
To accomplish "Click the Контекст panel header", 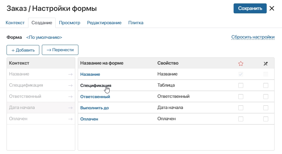I will pos(41,63).
